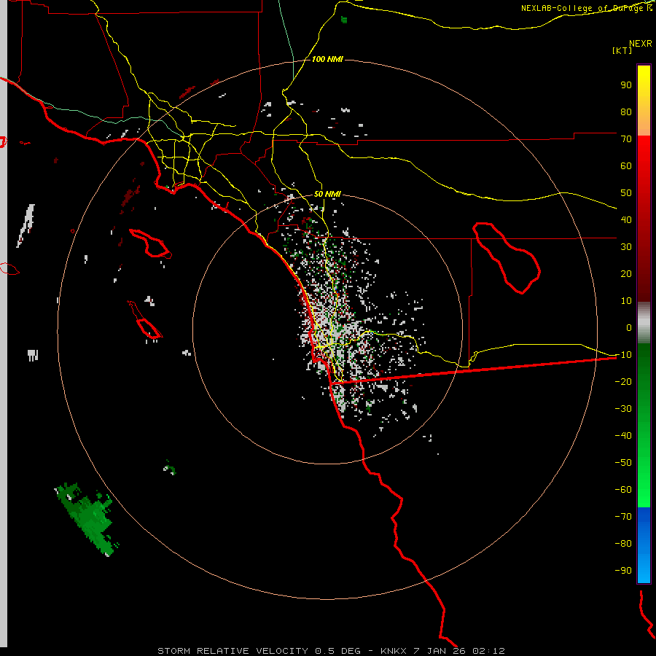The height and width of the screenshot is (656, 656).
Task: Click the 30 value on the velocity scale
Action: [x=626, y=247]
